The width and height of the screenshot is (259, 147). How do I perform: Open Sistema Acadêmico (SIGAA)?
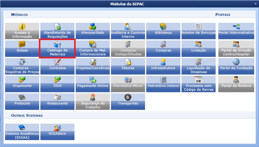point(22,132)
